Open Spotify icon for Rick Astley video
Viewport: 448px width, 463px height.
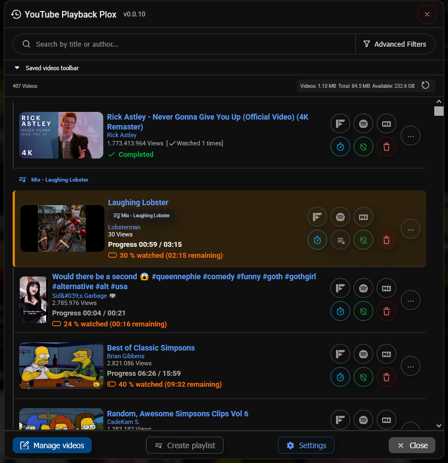tap(363, 123)
